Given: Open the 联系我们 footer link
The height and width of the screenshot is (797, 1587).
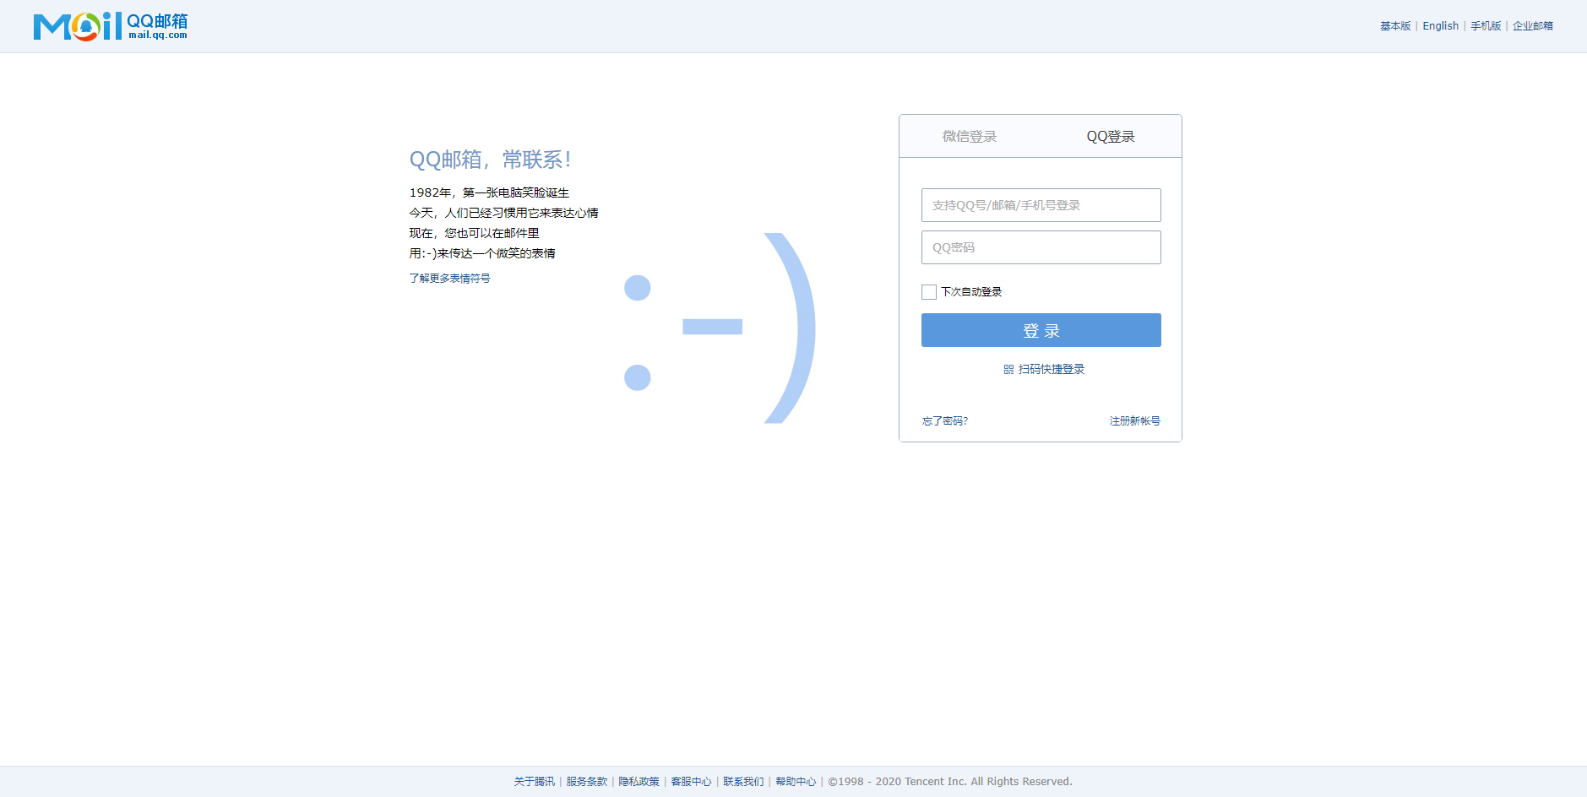Looking at the screenshot, I should tap(744, 782).
